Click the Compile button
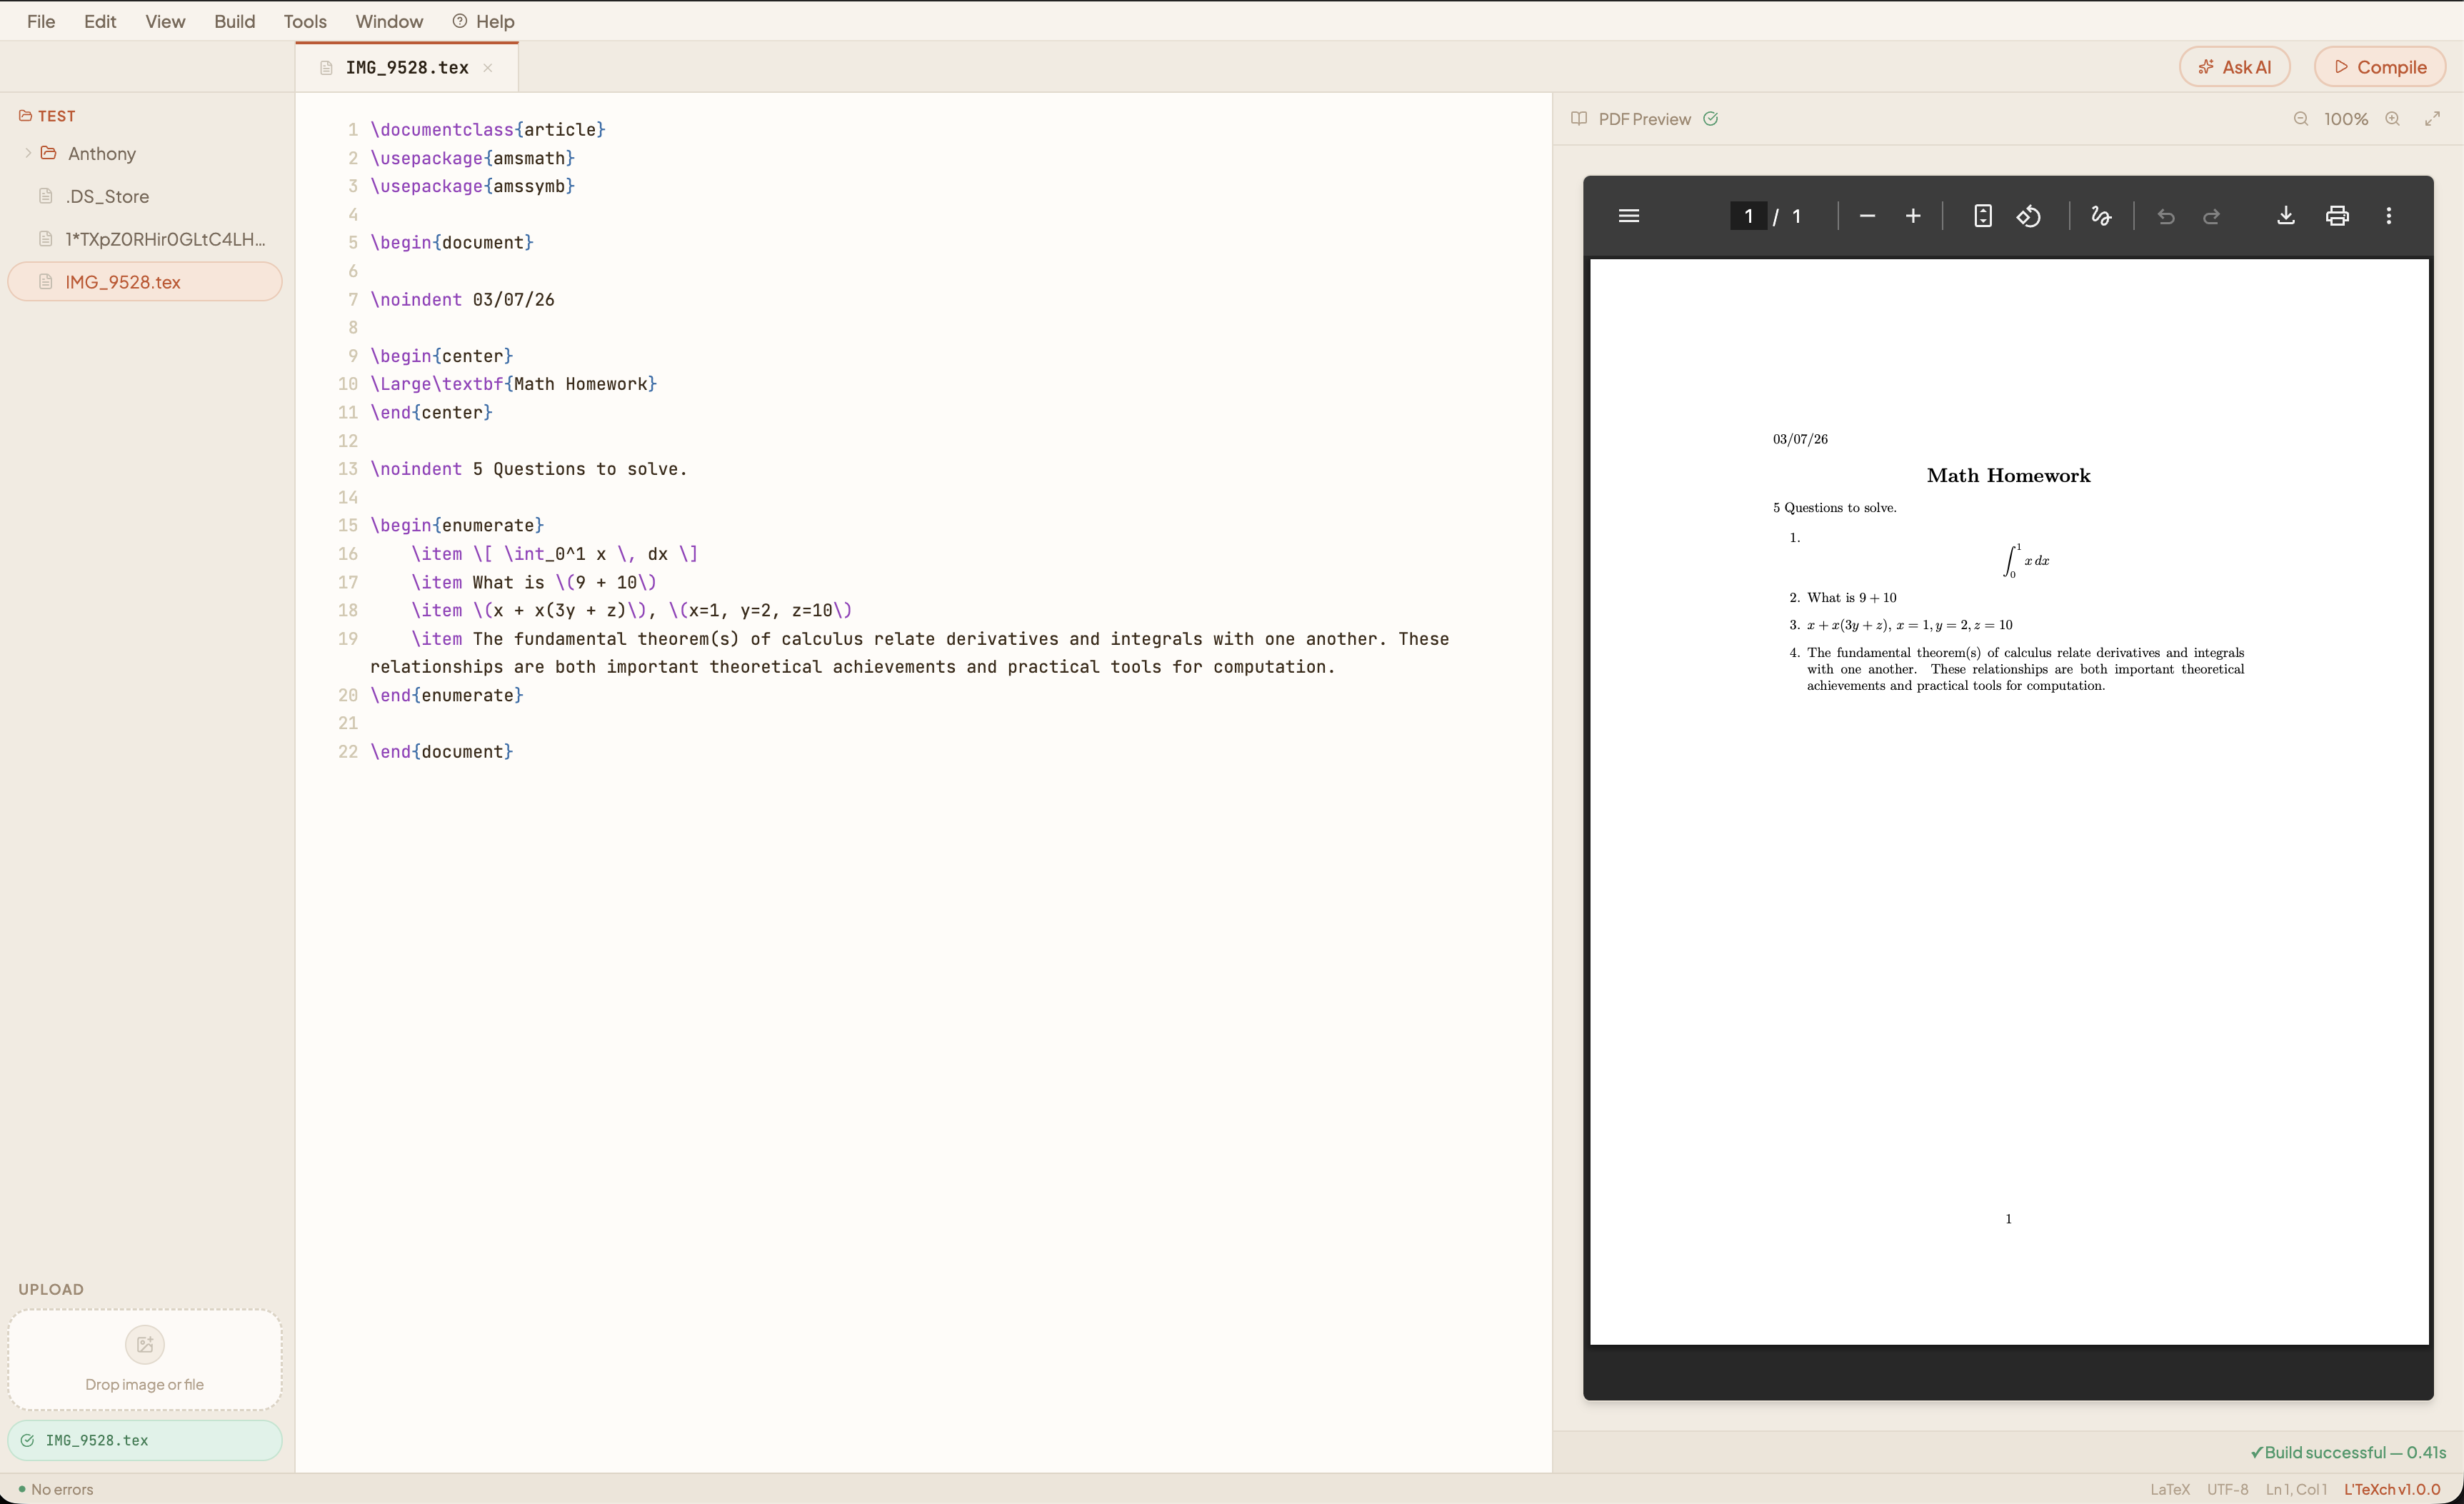Viewport: 2464px width, 1504px height. [x=2379, y=67]
